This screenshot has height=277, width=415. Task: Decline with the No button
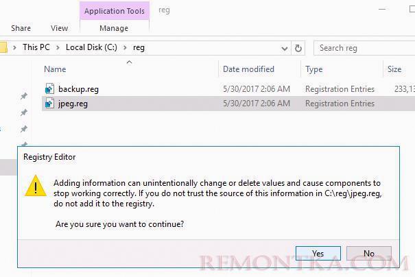pyautogui.click(x=368, y=254)
